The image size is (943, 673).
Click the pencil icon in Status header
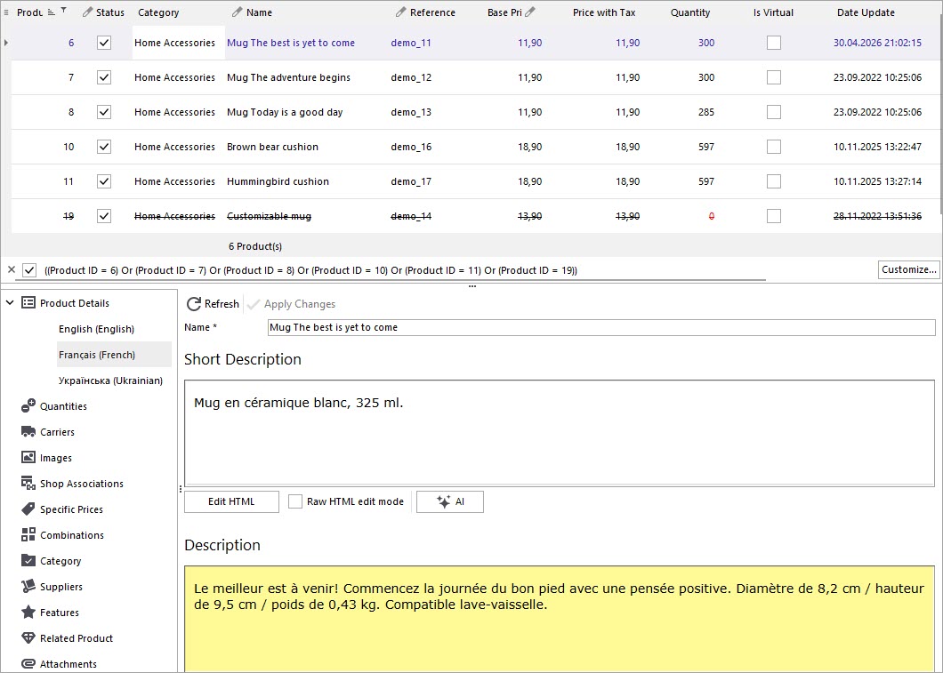click(x=88, y=12)
